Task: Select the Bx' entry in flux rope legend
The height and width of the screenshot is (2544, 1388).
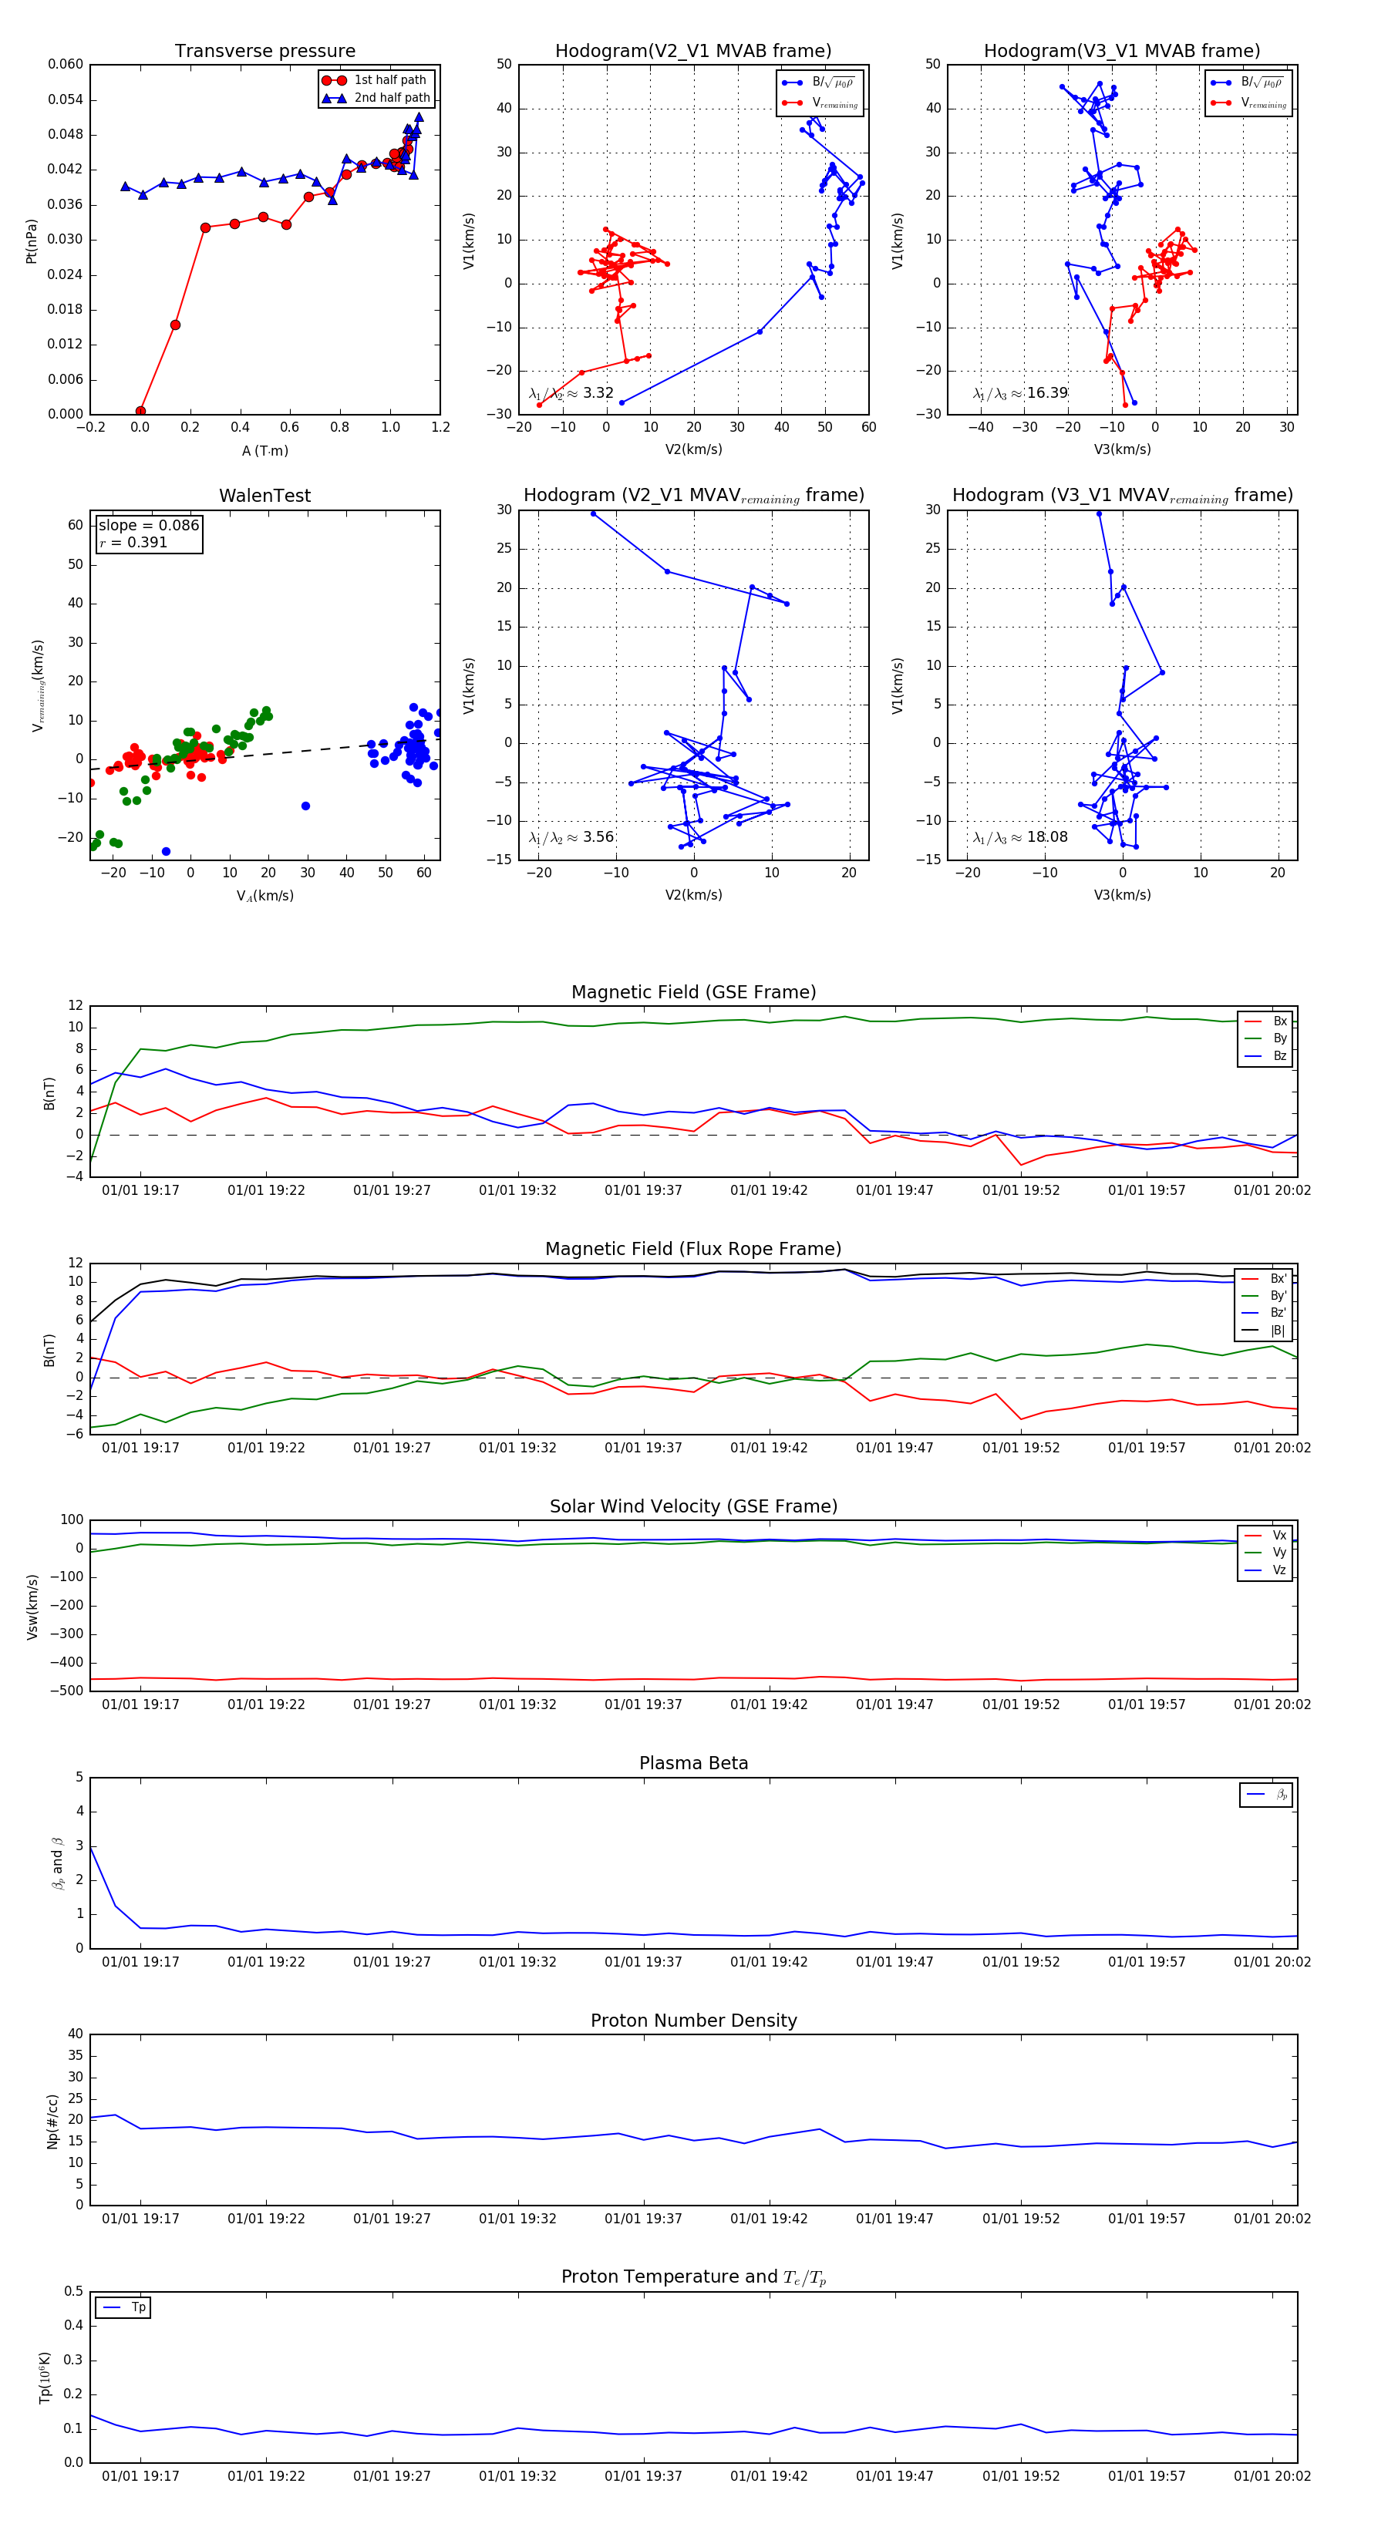Action: point(1264,1278)
